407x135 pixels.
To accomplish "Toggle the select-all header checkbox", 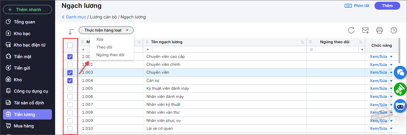I will [70, 45].
